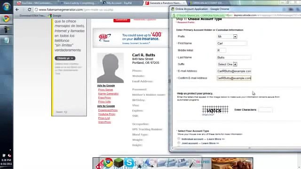Click the Confirm E-mail Address field
The height and width of the screenshot is (169, 301).
[x=234, y=78]
